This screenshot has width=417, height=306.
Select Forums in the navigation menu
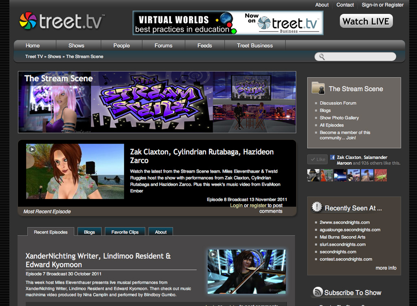pyautogui.click(x=163, y=45)
